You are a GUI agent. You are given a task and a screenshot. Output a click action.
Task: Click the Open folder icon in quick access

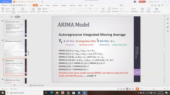tap(11, 5)
